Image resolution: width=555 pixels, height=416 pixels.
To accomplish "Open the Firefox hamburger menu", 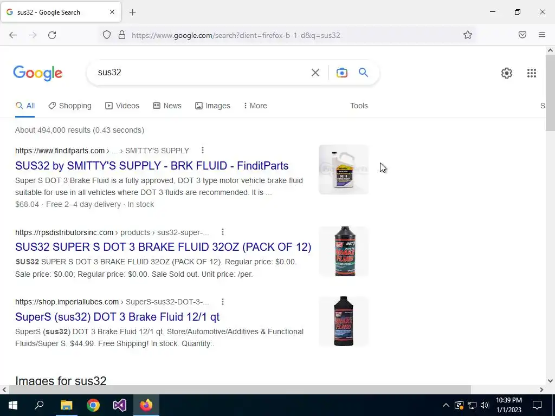I will (541, 35).
